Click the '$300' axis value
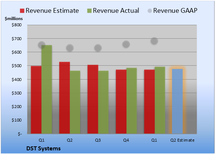Viewport: 215px width, 154px height. (x=16, y=93)
